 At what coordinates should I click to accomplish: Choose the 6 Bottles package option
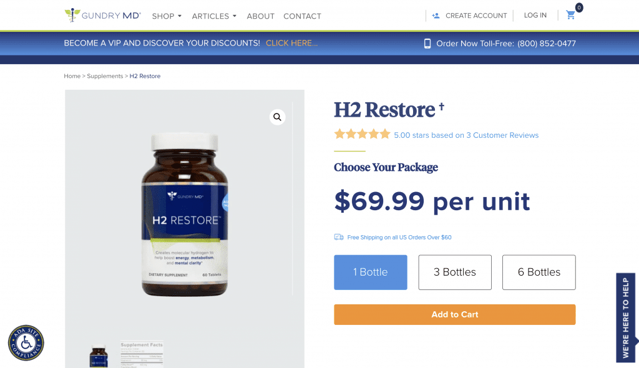click(539, 272)
